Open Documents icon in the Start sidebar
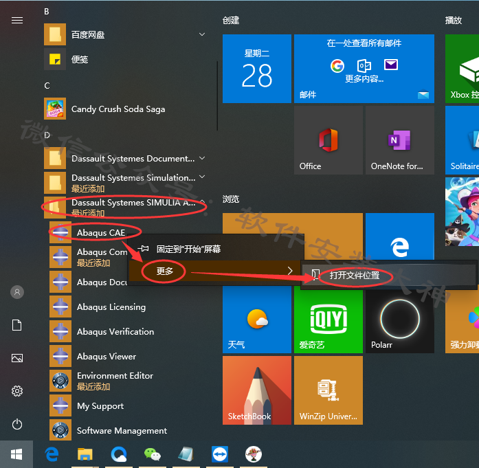This screenshot has width=479, height=468. pyautogui.click(x=17, y=325)
